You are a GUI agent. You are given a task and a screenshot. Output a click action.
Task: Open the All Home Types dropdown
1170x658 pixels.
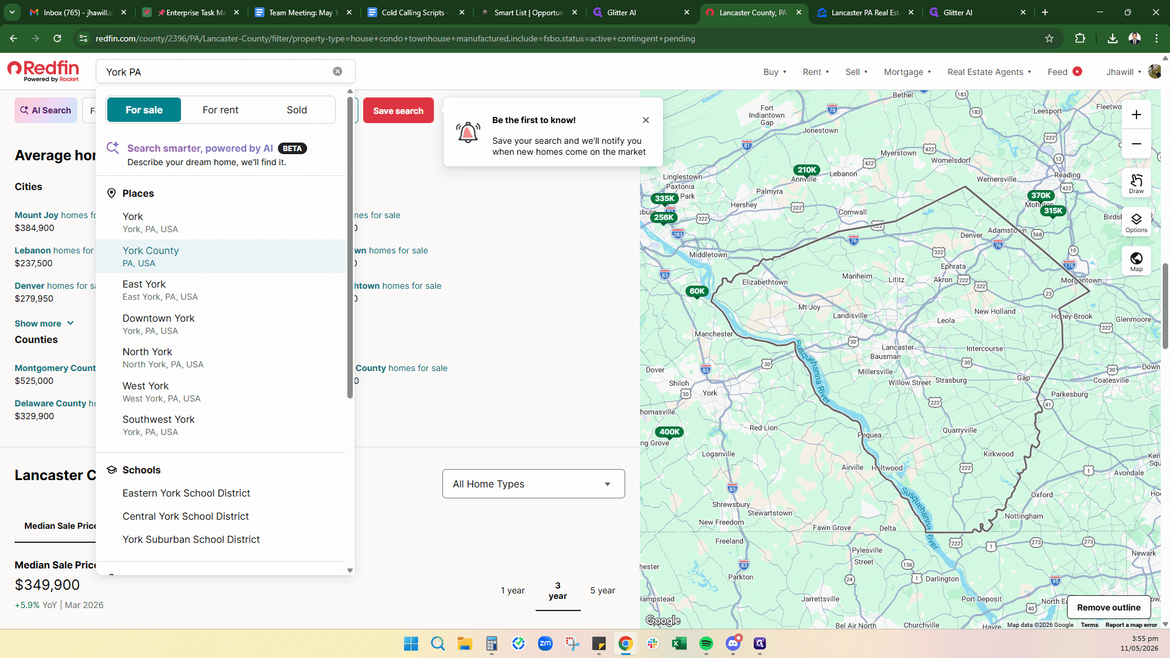pos(534,484)
